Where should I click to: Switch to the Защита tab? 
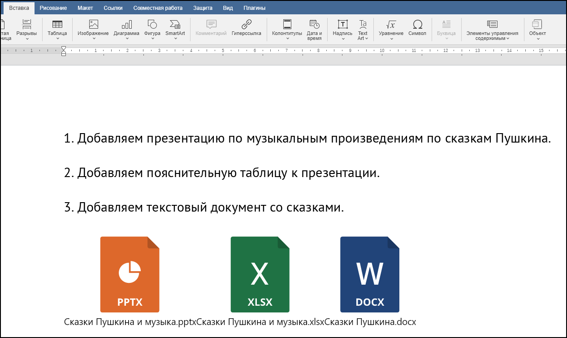203,8
